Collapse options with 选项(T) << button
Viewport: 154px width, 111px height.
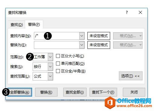tap(131, 76)
